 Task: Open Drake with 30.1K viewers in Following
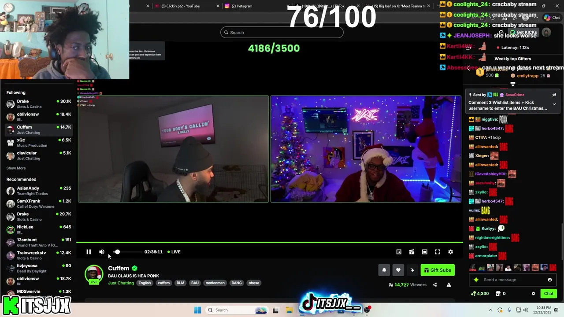38,104
